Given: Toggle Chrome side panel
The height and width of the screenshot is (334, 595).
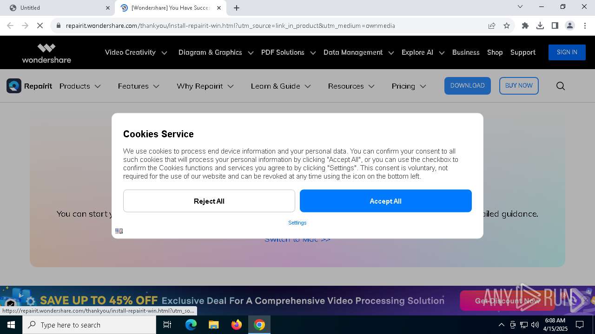Looking at the screenshot, I should point(555,26).
